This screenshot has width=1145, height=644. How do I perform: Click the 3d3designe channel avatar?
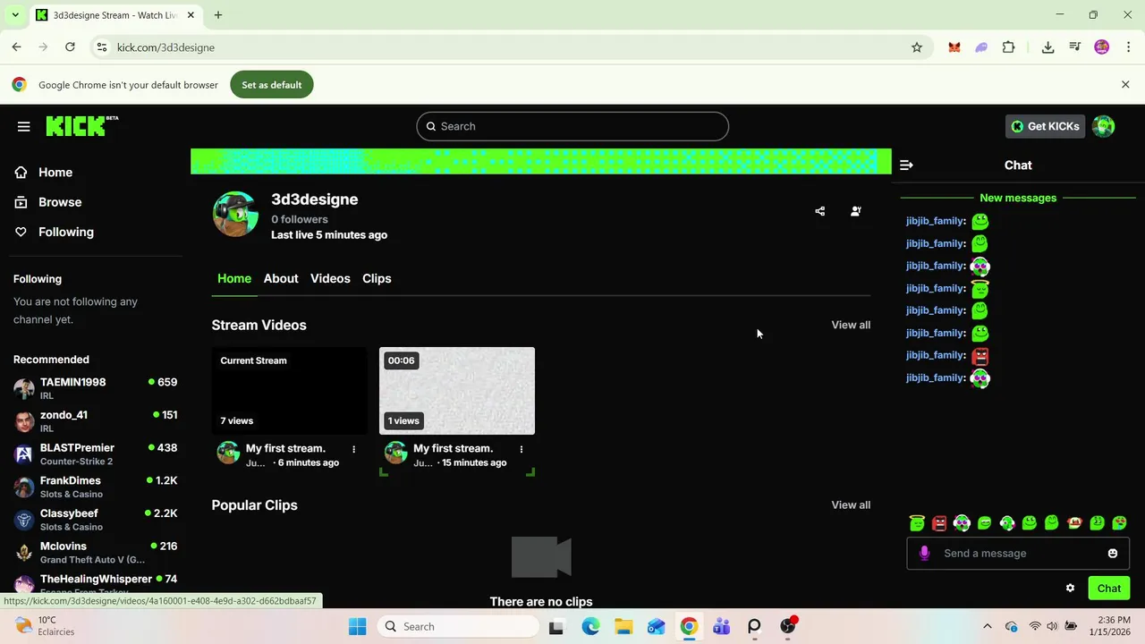[x=235, y=214]
